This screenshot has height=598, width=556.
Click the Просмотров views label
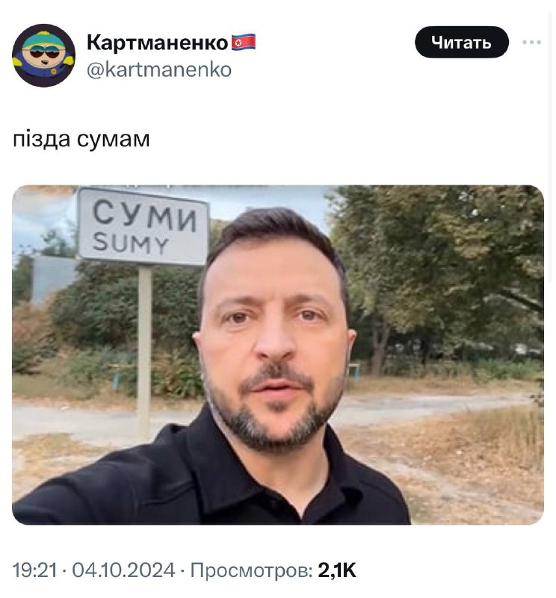251,570
